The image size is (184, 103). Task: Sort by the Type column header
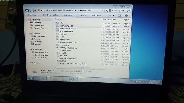point(126,20)
